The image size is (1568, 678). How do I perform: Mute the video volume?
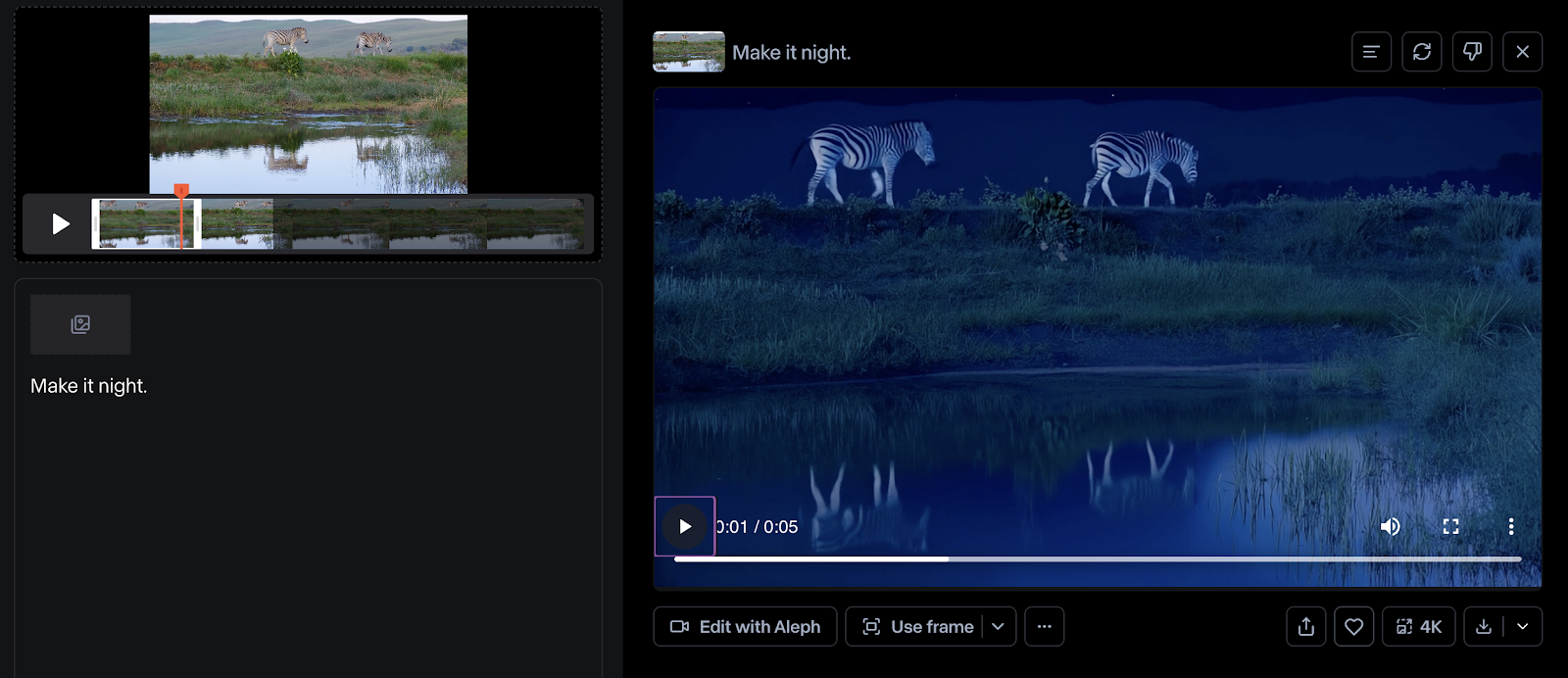tap(1390, 527)
